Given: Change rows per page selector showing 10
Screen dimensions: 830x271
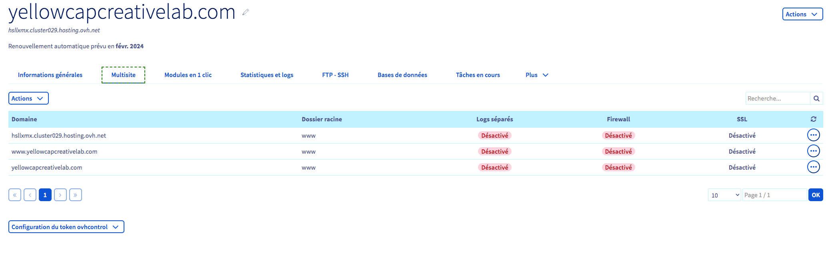Looking at the screenshot, I should (724, 195).
